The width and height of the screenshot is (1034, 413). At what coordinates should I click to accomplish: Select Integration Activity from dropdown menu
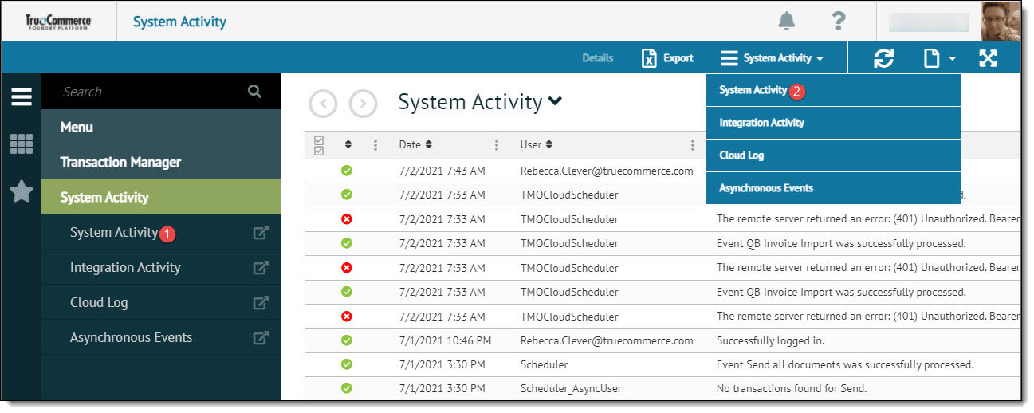coord(761,123)
